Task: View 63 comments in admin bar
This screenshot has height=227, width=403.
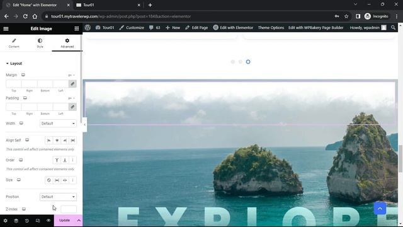Action: [154, 28]
